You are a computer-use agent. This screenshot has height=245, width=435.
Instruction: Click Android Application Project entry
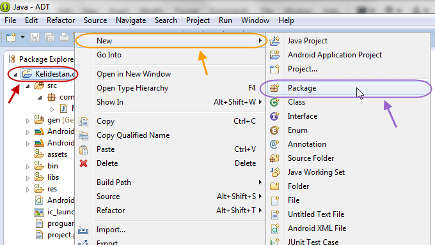[335, 55]
